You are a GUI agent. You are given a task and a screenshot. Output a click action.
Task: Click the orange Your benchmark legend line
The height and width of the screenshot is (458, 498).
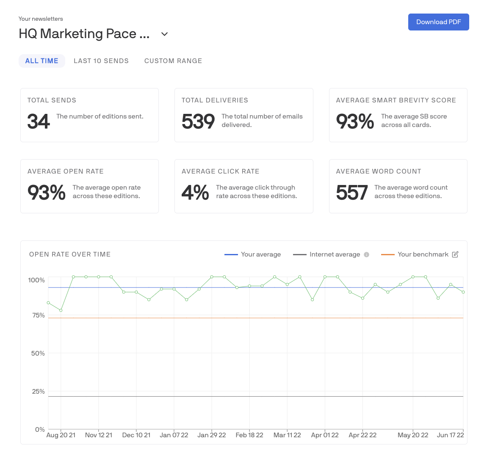pos(388,254)
